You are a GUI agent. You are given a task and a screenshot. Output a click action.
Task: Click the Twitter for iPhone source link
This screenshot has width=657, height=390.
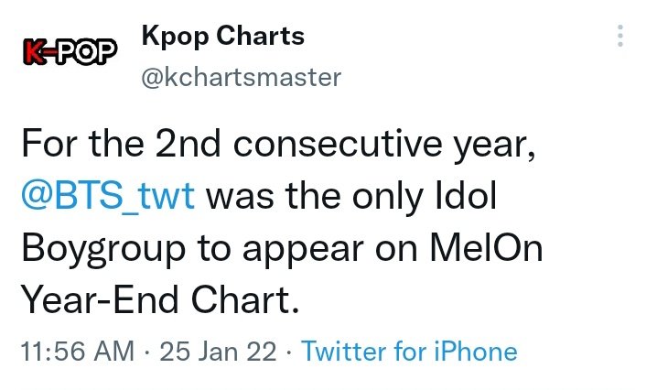click(x=409, y=351)
